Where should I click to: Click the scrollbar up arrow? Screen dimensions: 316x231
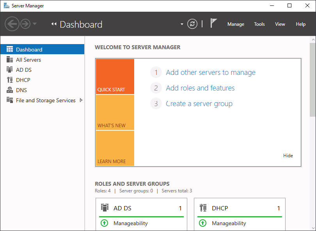click(x=313, y=40)
